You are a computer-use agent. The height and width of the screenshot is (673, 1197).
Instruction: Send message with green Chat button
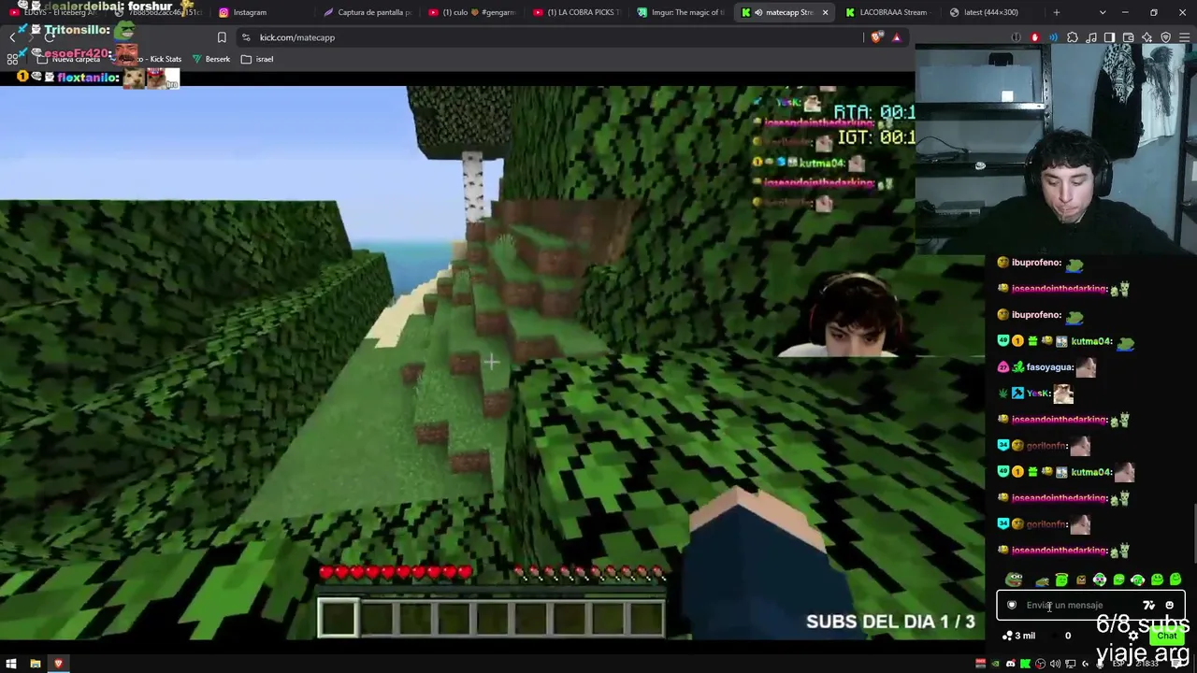click(1166, 636)
